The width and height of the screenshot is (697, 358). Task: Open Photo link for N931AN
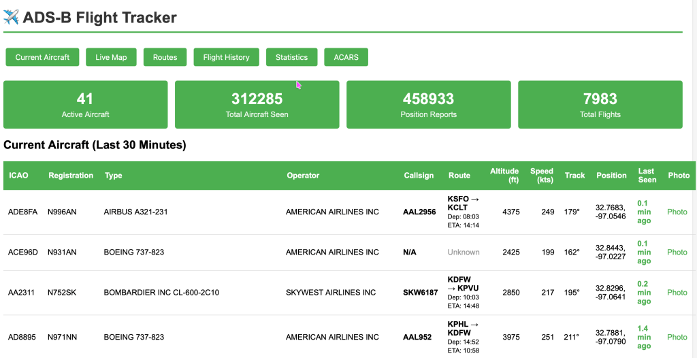(x=677, y=252)
